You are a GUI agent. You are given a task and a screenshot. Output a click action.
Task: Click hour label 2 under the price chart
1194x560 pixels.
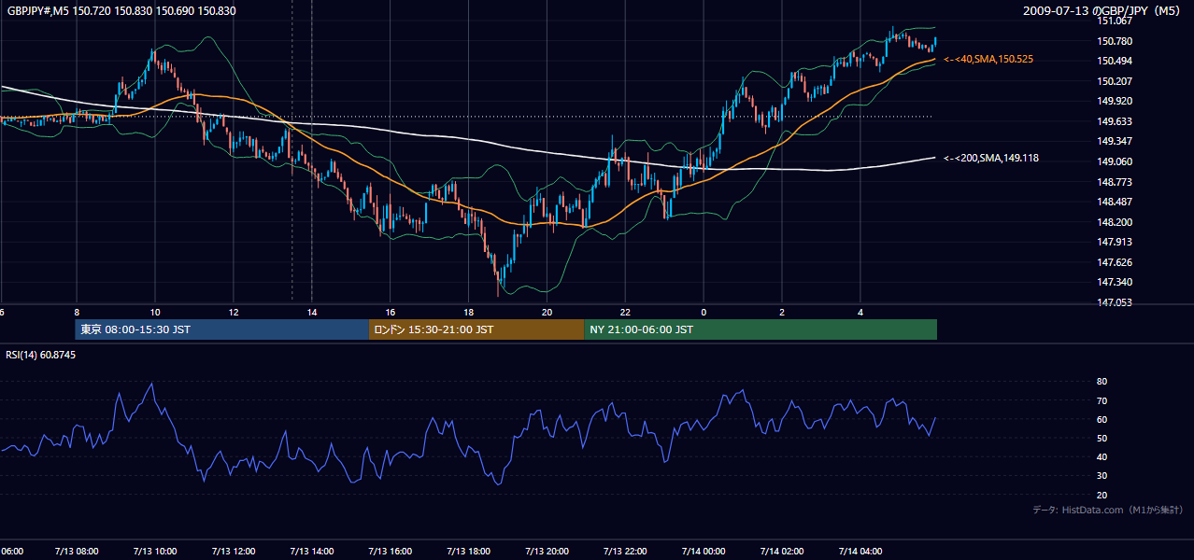[x=783, y=313]
